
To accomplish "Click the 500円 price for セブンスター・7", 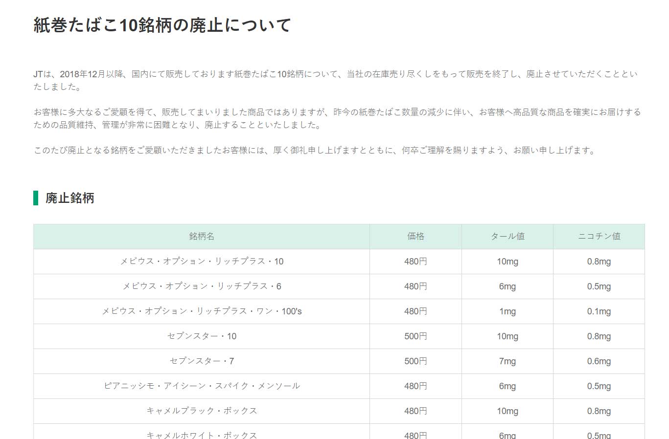I will point(415,361).
